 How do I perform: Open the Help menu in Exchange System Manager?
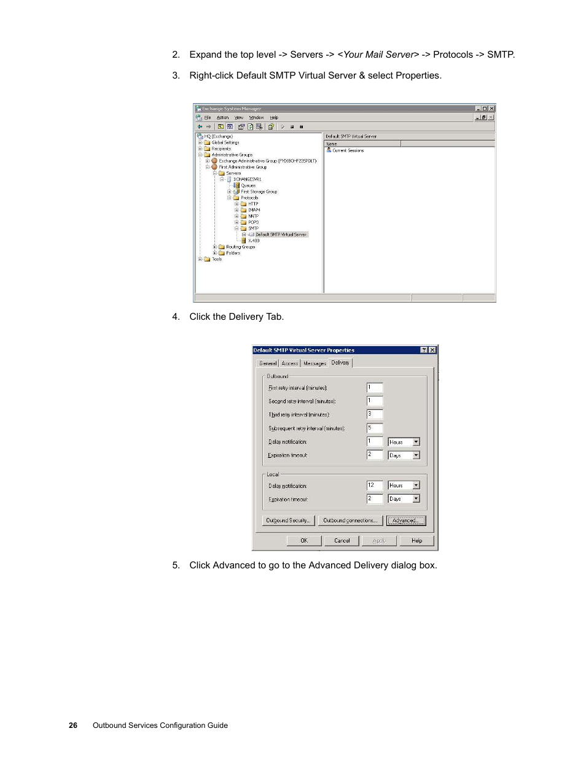coord(274,117)
